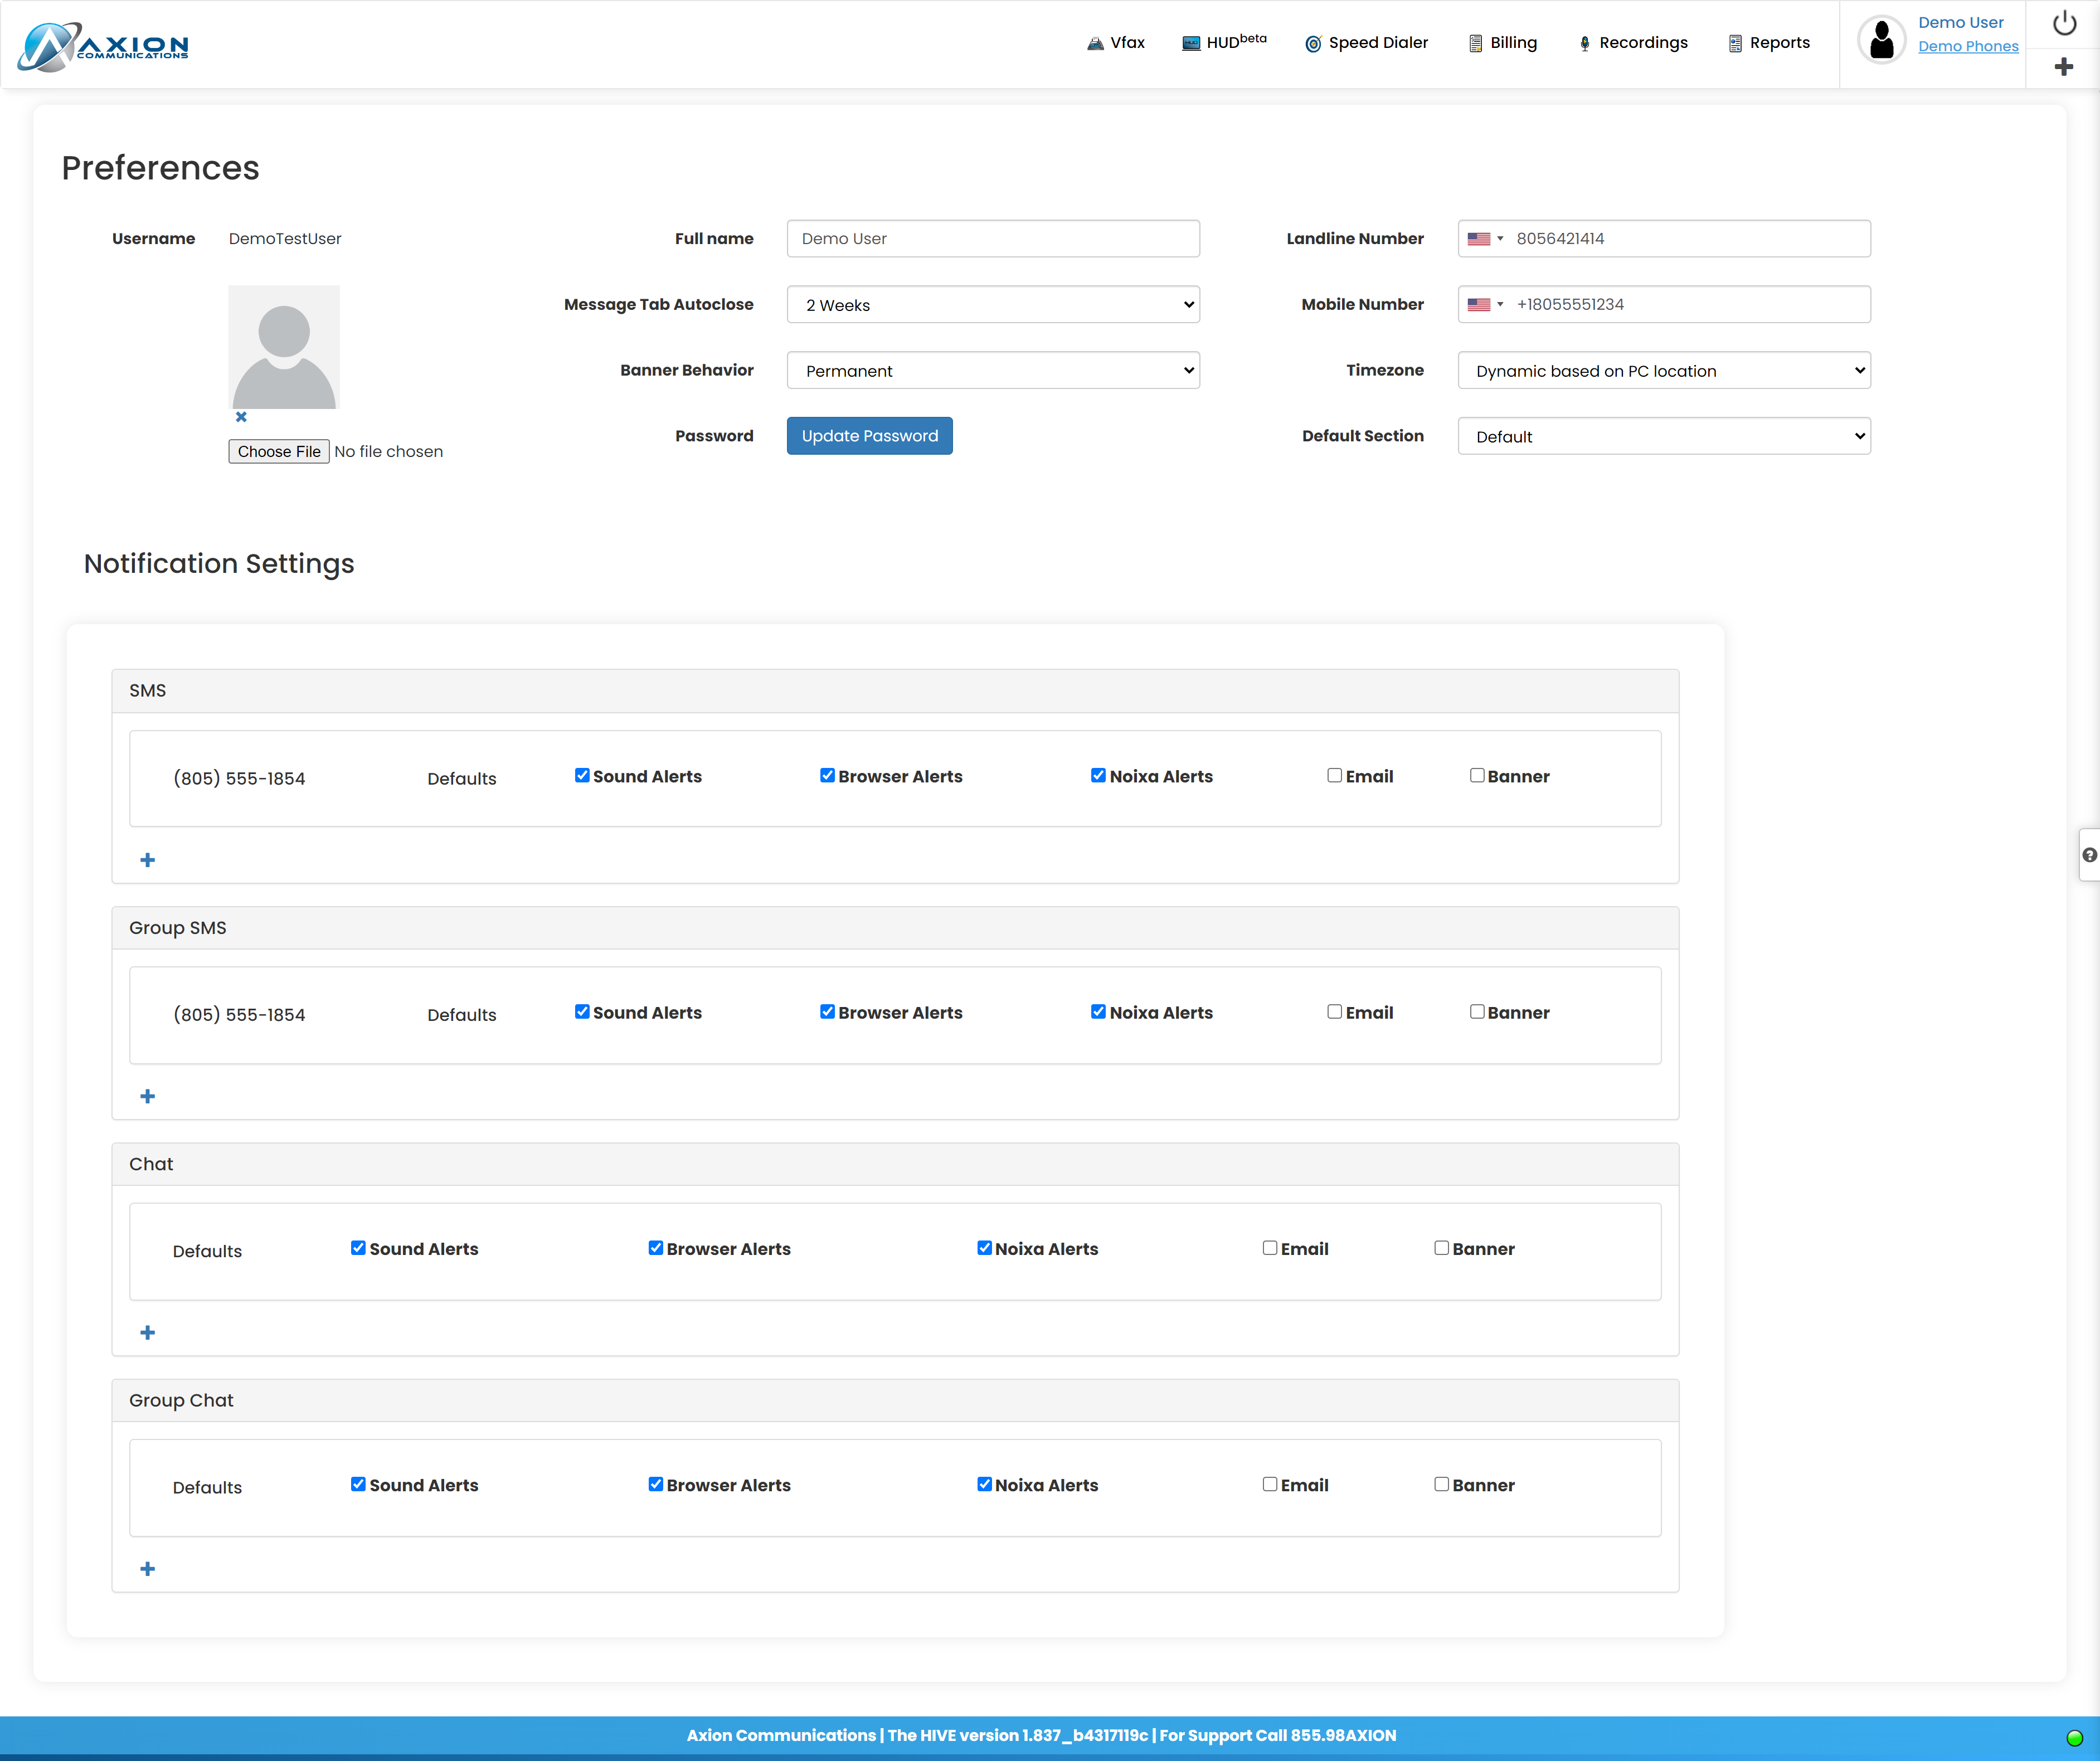Add Group Chat notification rule with plus
The image size is (2100, 1761).
(x=148, y=1568)
